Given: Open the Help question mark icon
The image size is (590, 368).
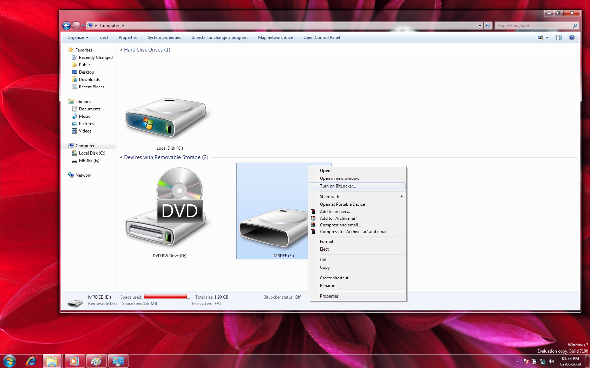Looking at the screenshot, I should point(572,38).
